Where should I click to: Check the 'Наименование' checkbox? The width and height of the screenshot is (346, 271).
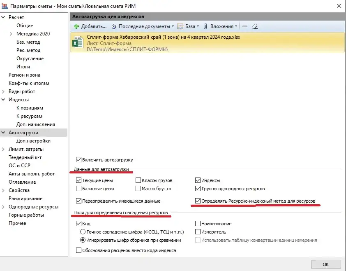click(198, 224)
